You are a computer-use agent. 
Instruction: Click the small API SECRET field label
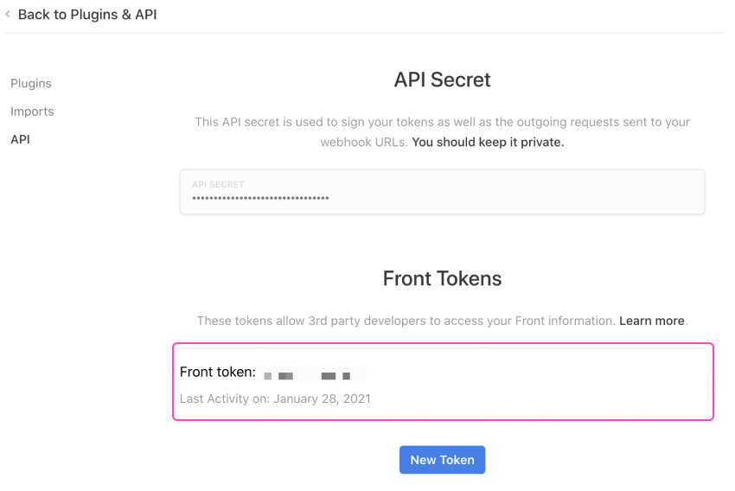click(218, 184)
